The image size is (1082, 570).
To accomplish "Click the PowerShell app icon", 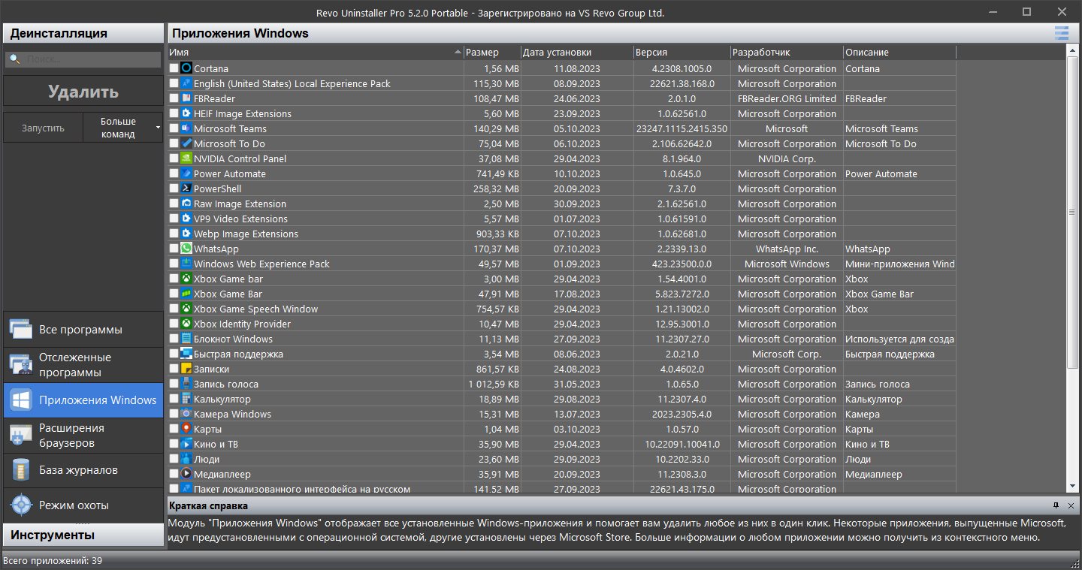I will (186, 188).
